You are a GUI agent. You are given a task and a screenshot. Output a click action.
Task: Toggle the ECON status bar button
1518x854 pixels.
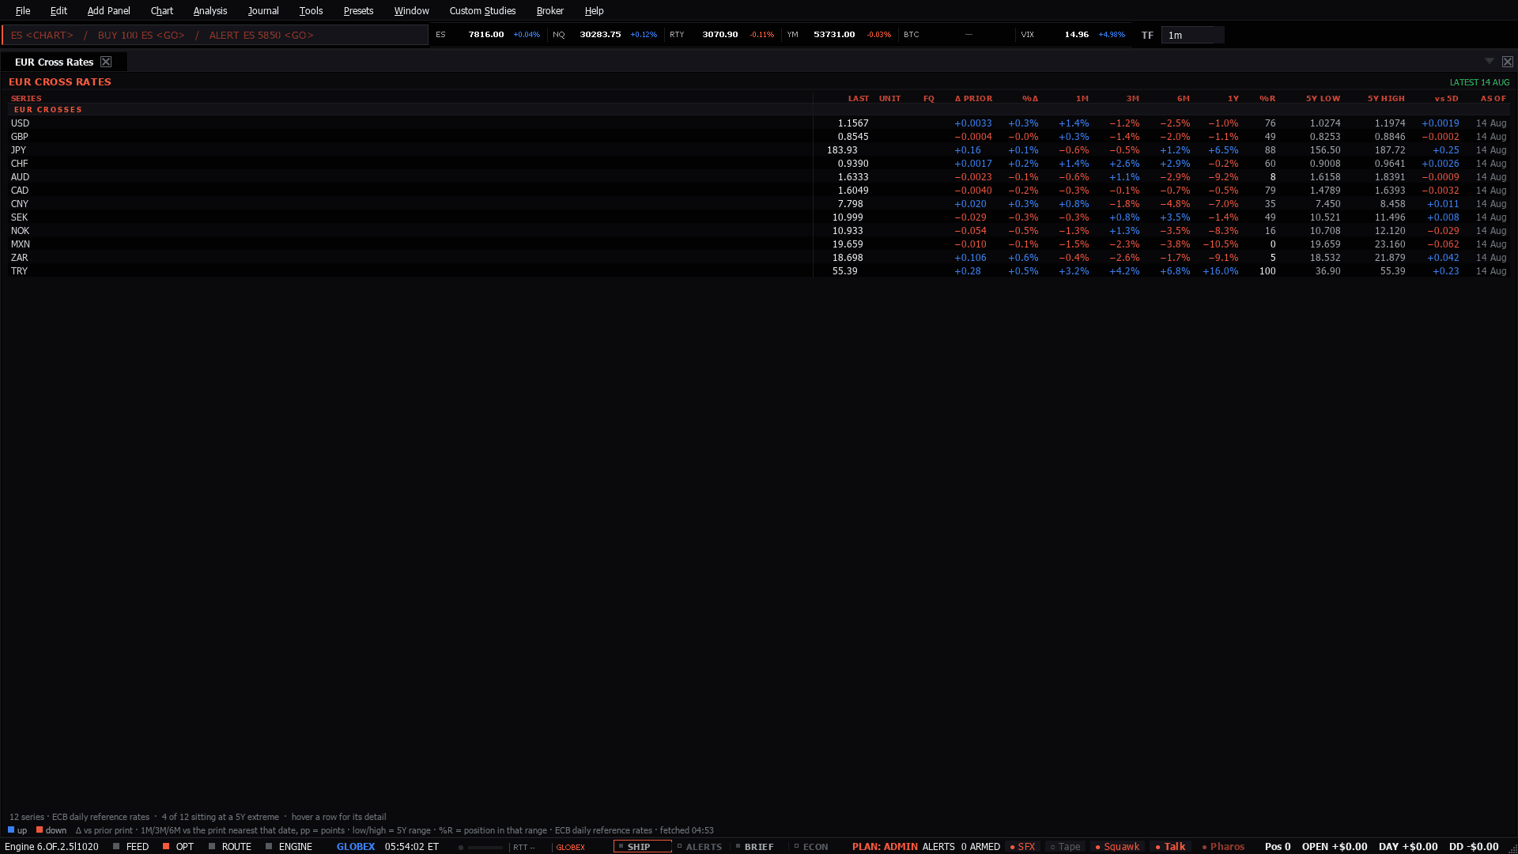point(811,846)
